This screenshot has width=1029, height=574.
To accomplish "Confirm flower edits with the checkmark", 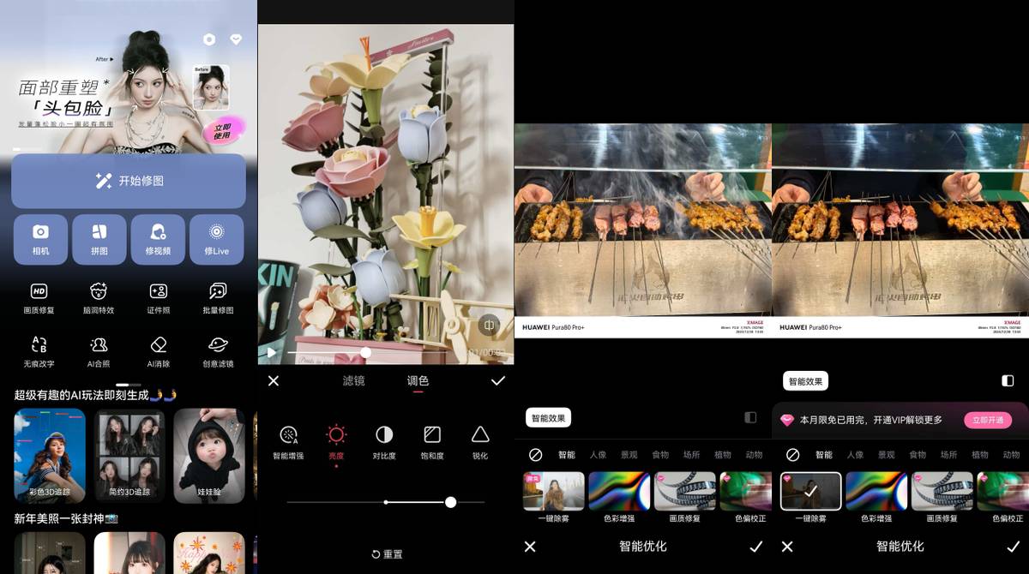I will [x=498, y=380].
